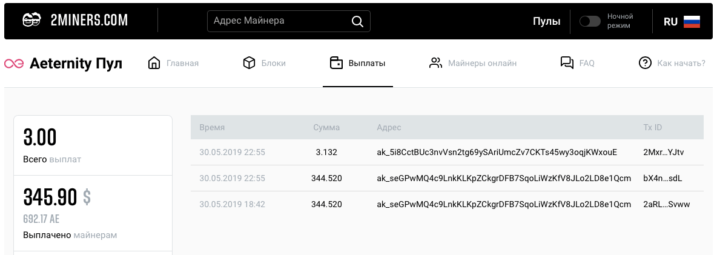Click the 2Miners glasses logo icon
This screenshot has width=717, height=255.
[31, 21]
